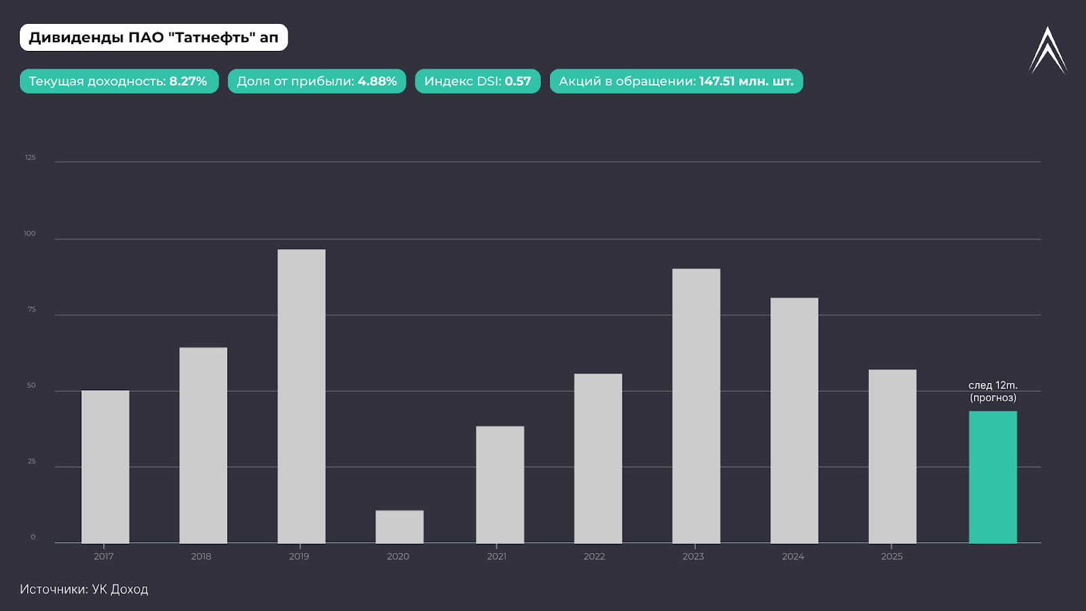This screenshot has width=1086, height=611.
Task: Click the 2023 dividend bar
Action: pos(696,406)
